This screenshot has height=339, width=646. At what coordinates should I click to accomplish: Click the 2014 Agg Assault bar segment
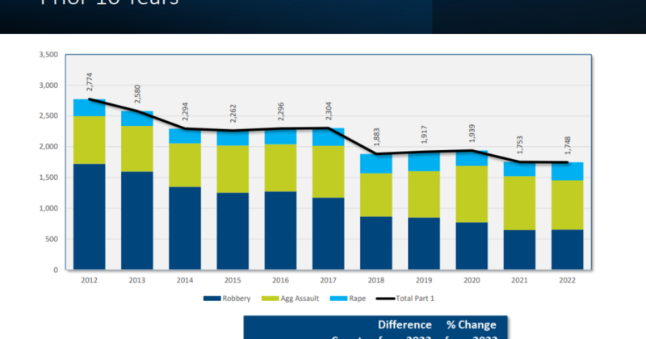185,165
